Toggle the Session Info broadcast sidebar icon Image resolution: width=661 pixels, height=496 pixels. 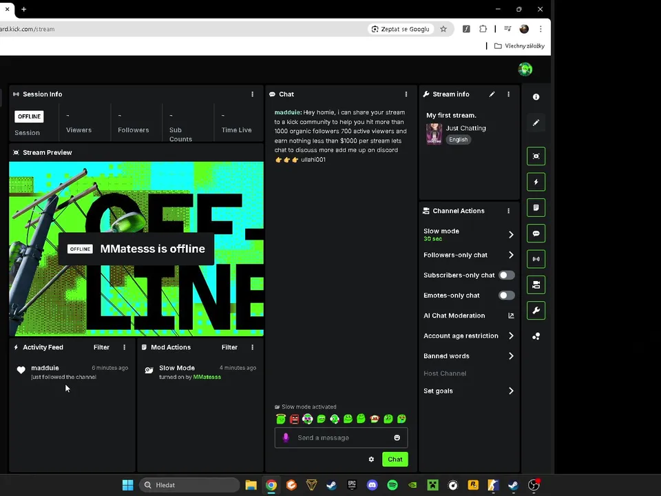click(536, 259)
